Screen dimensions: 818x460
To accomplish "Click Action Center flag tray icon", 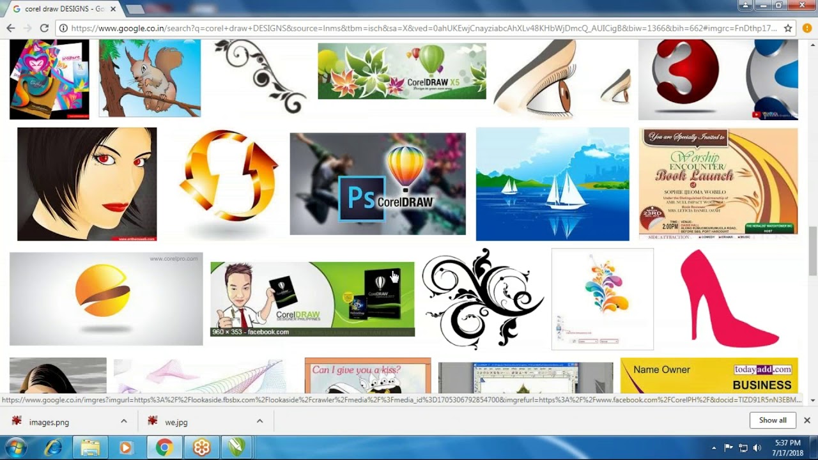I will point(729,448).
